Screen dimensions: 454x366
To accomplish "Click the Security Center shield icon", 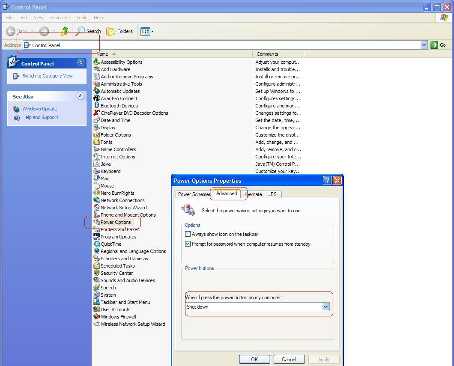I will click(x=97, y=273).
